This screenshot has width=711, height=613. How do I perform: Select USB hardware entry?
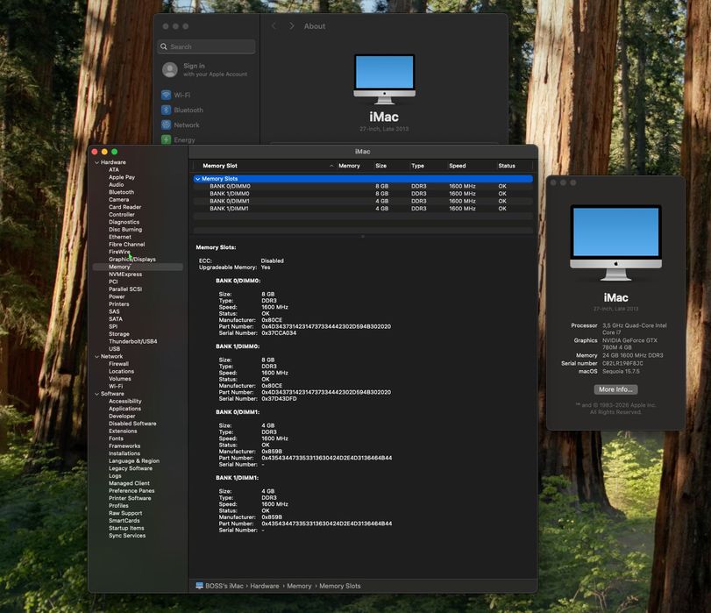click(x=114, y=349)
